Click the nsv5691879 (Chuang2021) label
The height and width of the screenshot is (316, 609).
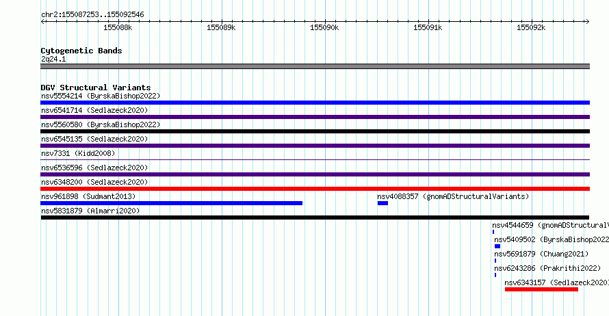[x=541, y=254]
